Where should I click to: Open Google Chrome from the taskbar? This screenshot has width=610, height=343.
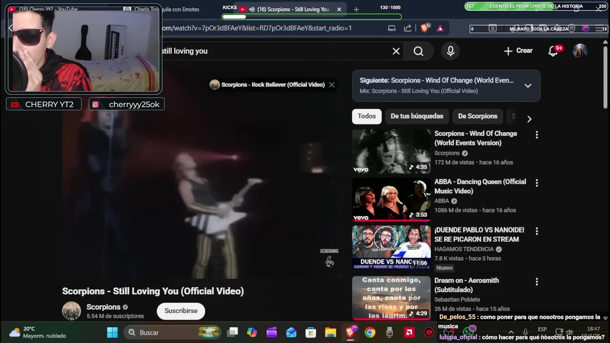click(x=370, y=333)
